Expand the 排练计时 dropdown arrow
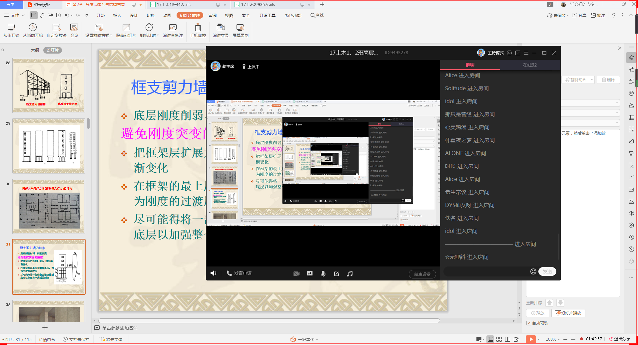Viewport: 638px width, 345px height. pos(158,36)
